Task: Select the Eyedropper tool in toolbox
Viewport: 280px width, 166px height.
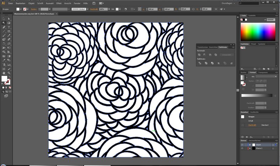Action: coord(4,60)
